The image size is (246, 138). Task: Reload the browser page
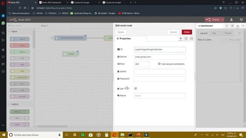[20, 8]
